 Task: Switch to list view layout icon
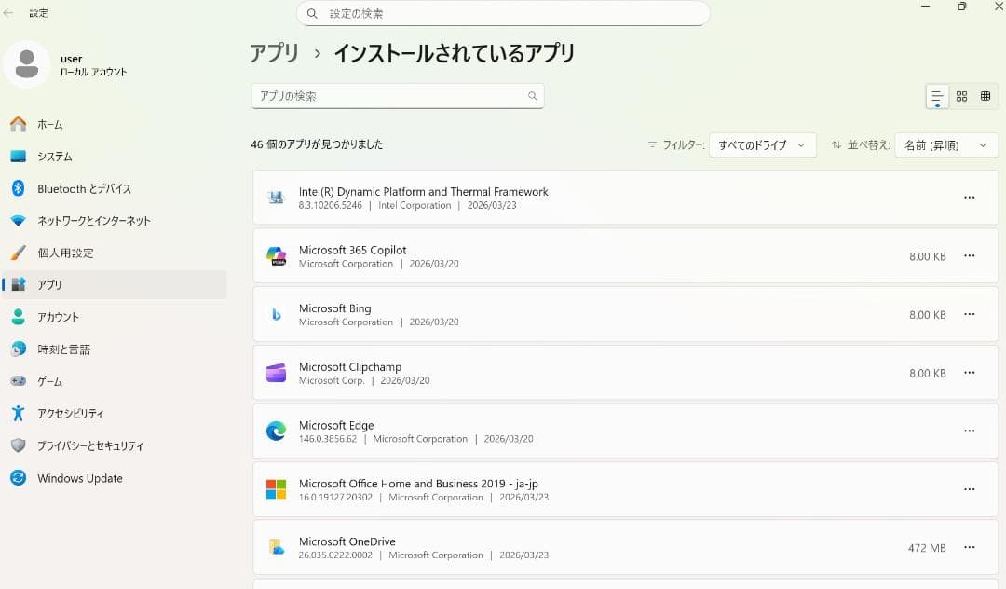coord(937,96)
